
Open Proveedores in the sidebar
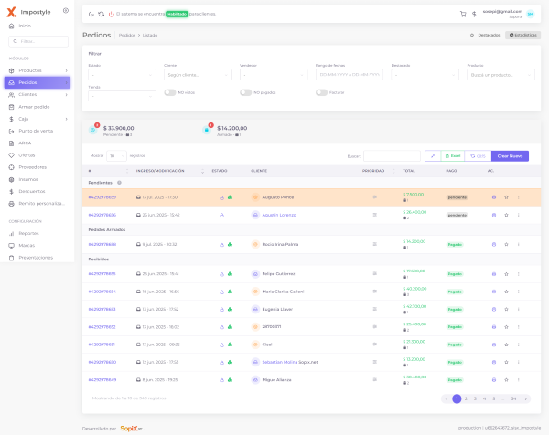33,166
